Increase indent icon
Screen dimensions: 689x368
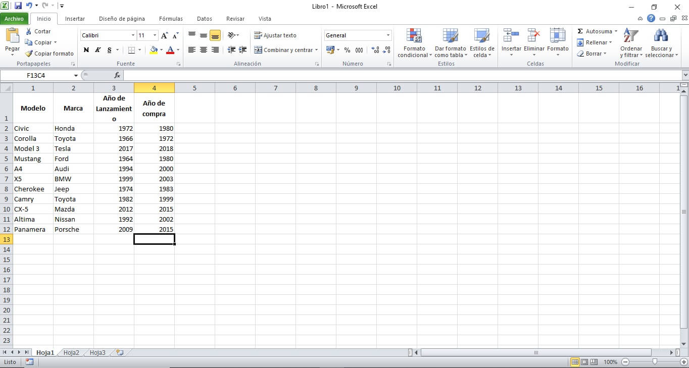pos(243,50)
